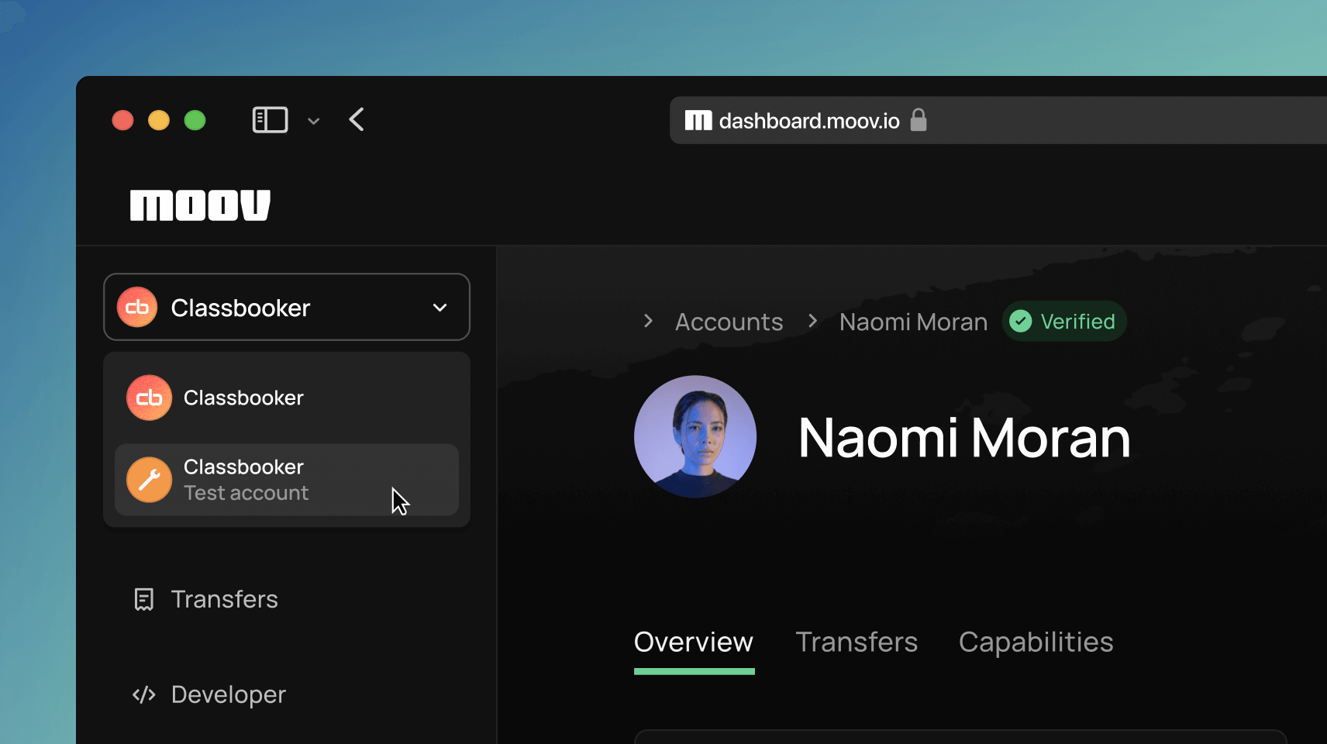Click the Verified status badge
The image size is (1327, 744).
click(1063, 321)
